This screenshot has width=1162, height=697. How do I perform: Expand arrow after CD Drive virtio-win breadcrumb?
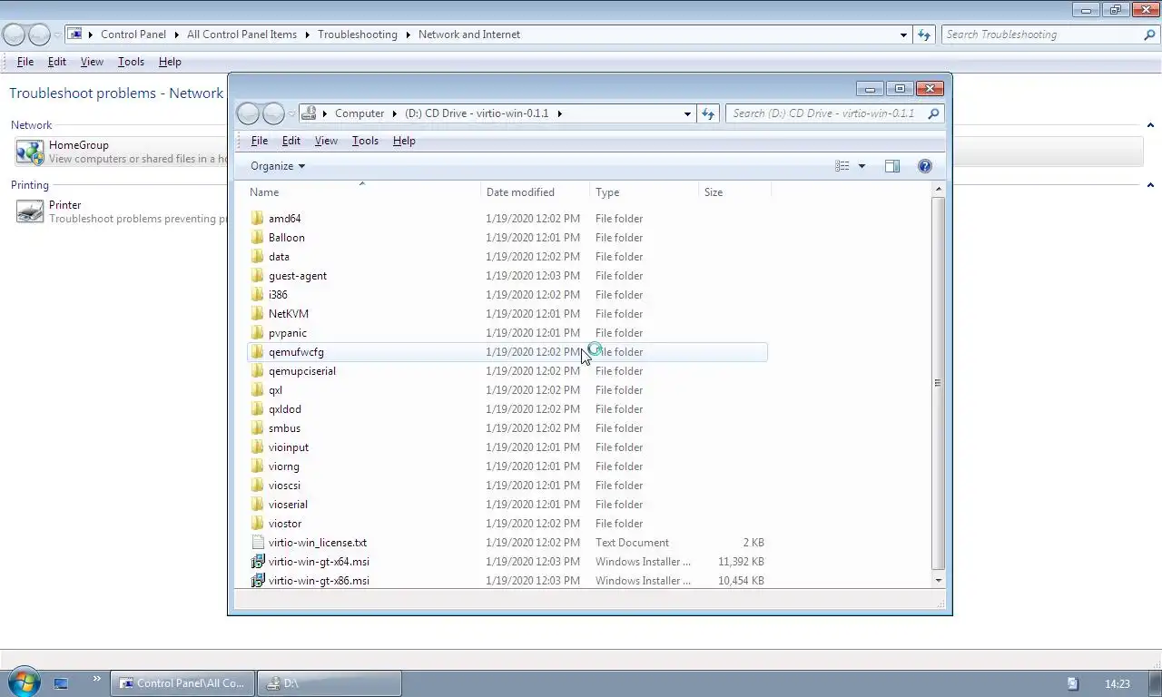559,113
